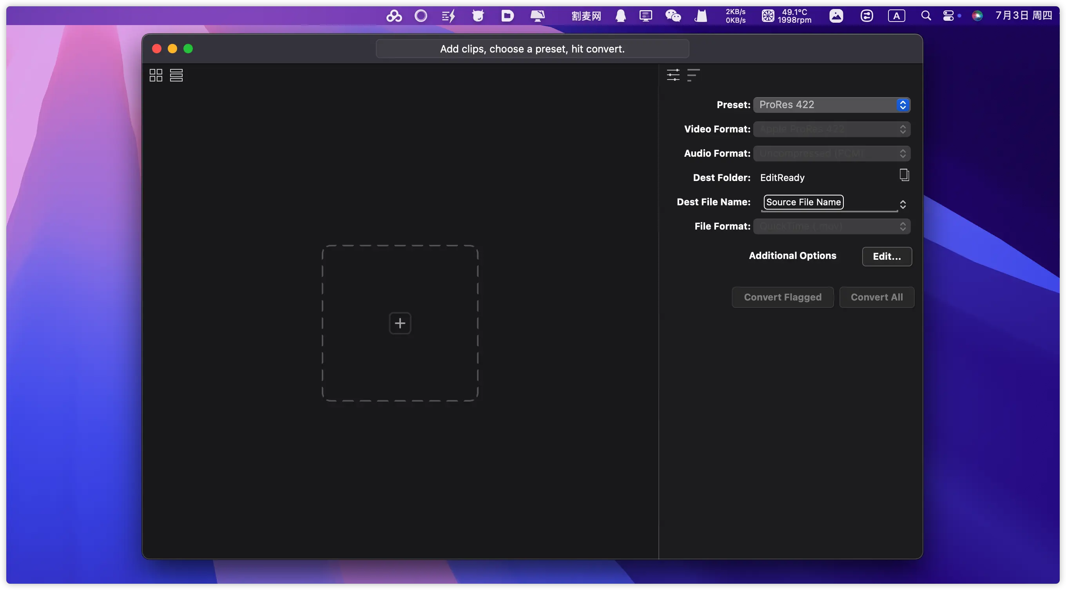Click the fan temperature monitor in menu bar
Viewport: 1066px width, 590px height.
(786, 16)
